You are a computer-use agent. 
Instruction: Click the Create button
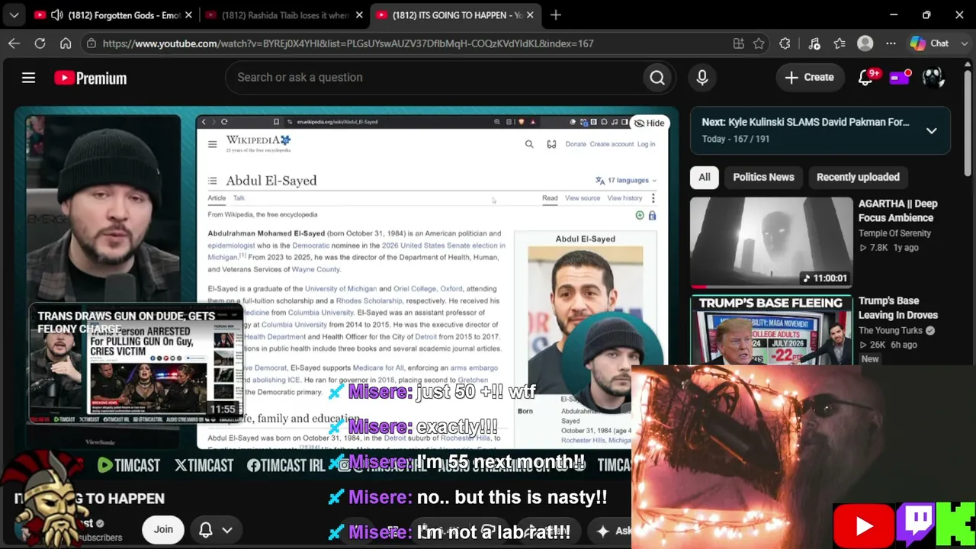click(810, 77)
